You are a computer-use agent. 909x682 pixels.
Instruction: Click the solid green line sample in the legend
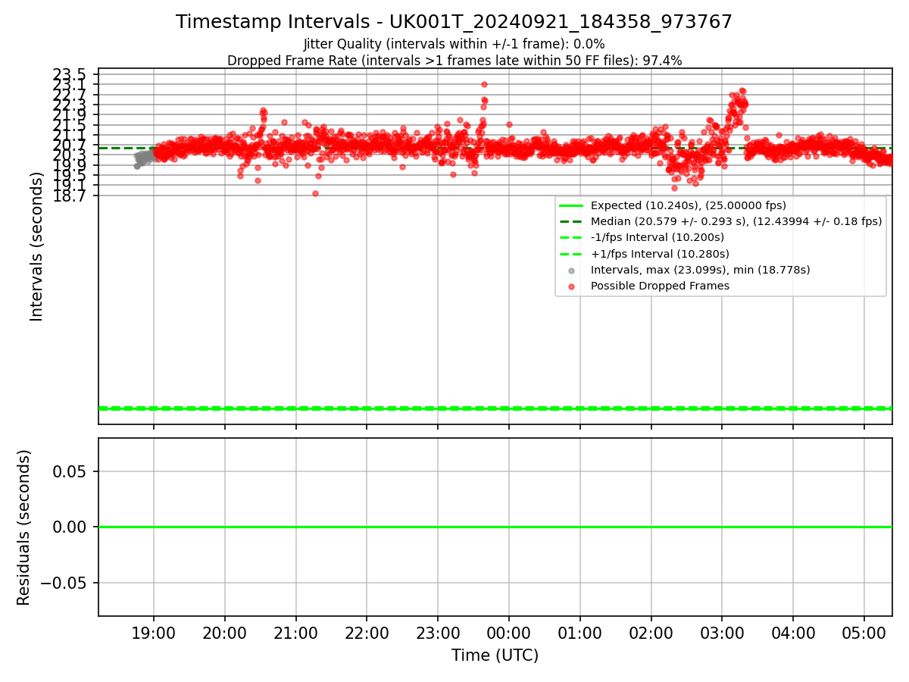pyautogui.click(x=571, y=205)
